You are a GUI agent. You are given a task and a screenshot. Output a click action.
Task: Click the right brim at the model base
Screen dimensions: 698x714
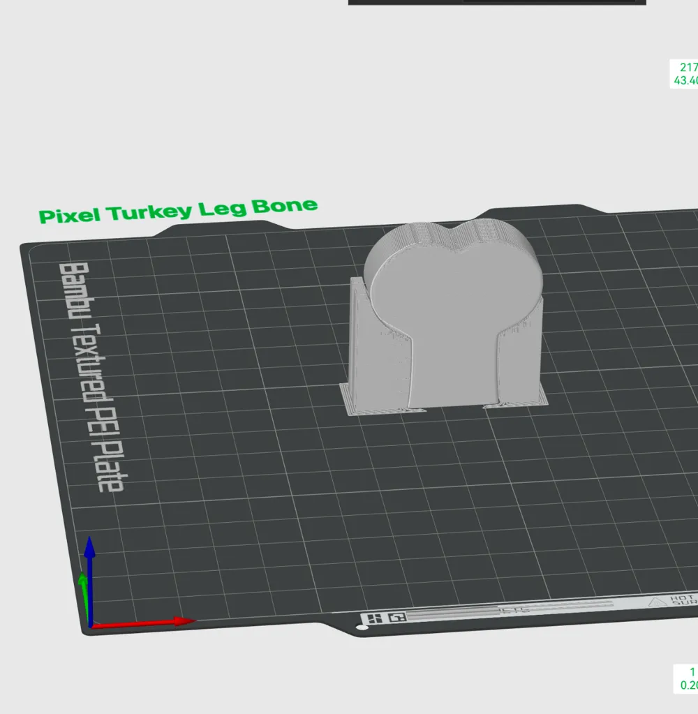click(x=517, y=403)
